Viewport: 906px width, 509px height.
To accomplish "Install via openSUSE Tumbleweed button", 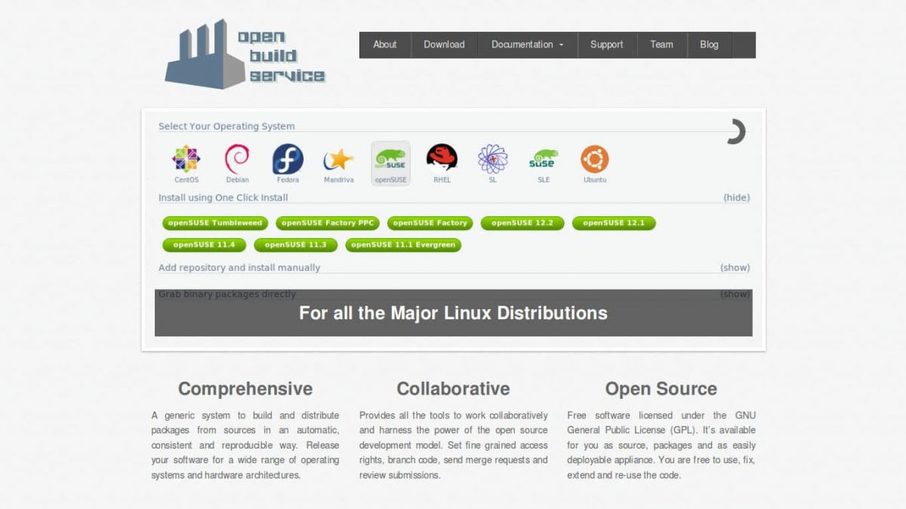I will click(x=215, y=223).
